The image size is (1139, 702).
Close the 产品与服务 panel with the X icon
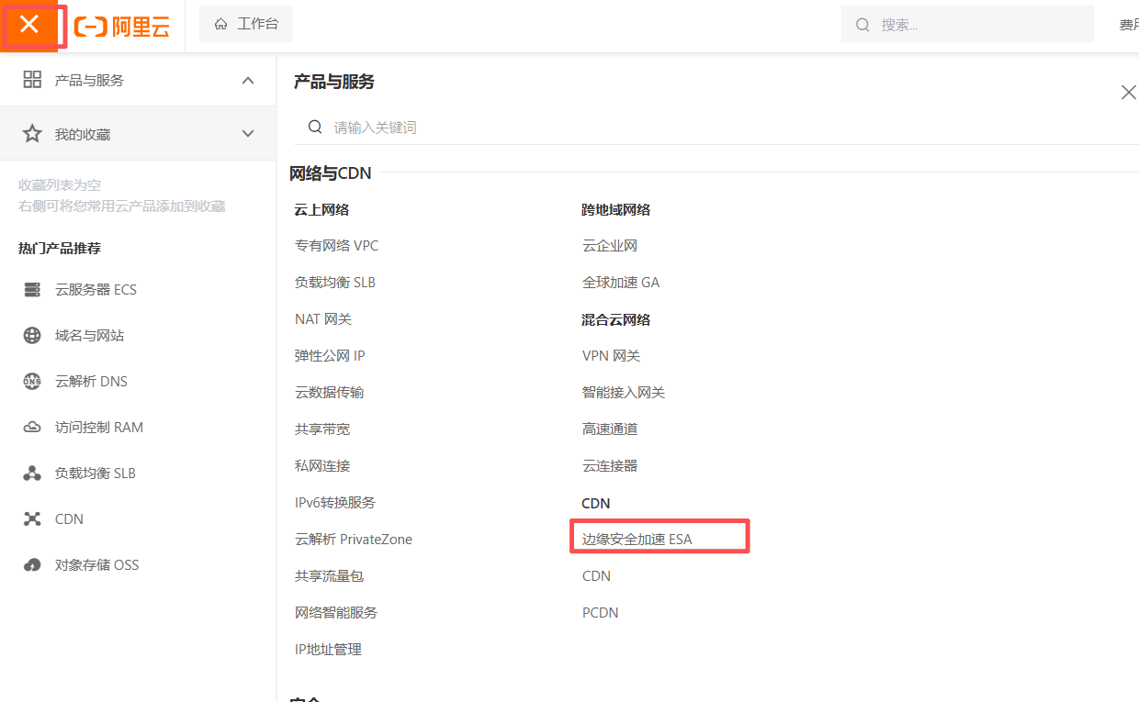pos(1129,92)
